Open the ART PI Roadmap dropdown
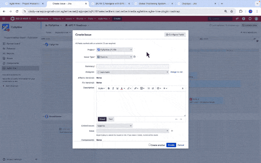 pos(77,25)
